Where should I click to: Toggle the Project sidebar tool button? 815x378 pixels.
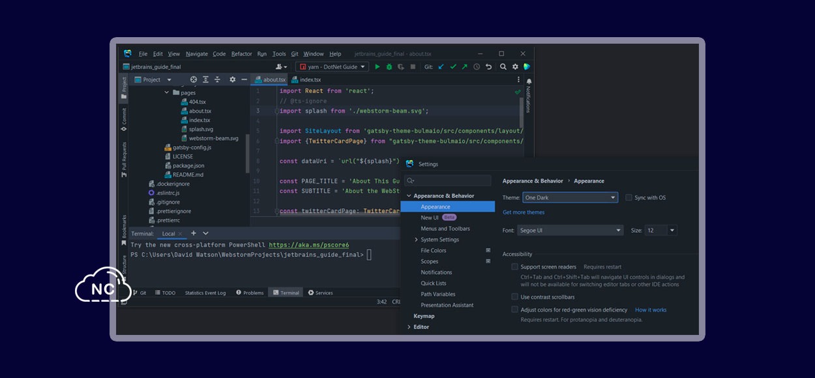pos(124,89)
